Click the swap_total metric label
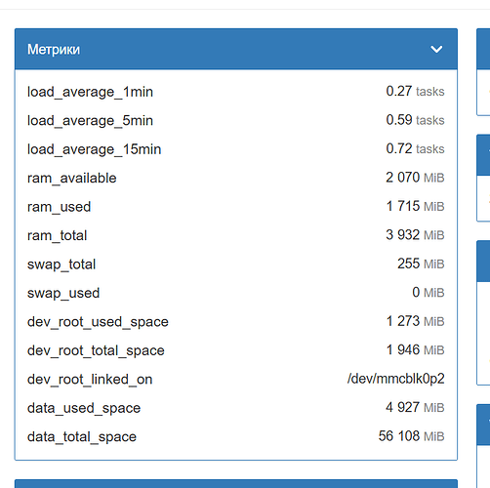Viewport: 490px width, 488px height. coord(61,264)
